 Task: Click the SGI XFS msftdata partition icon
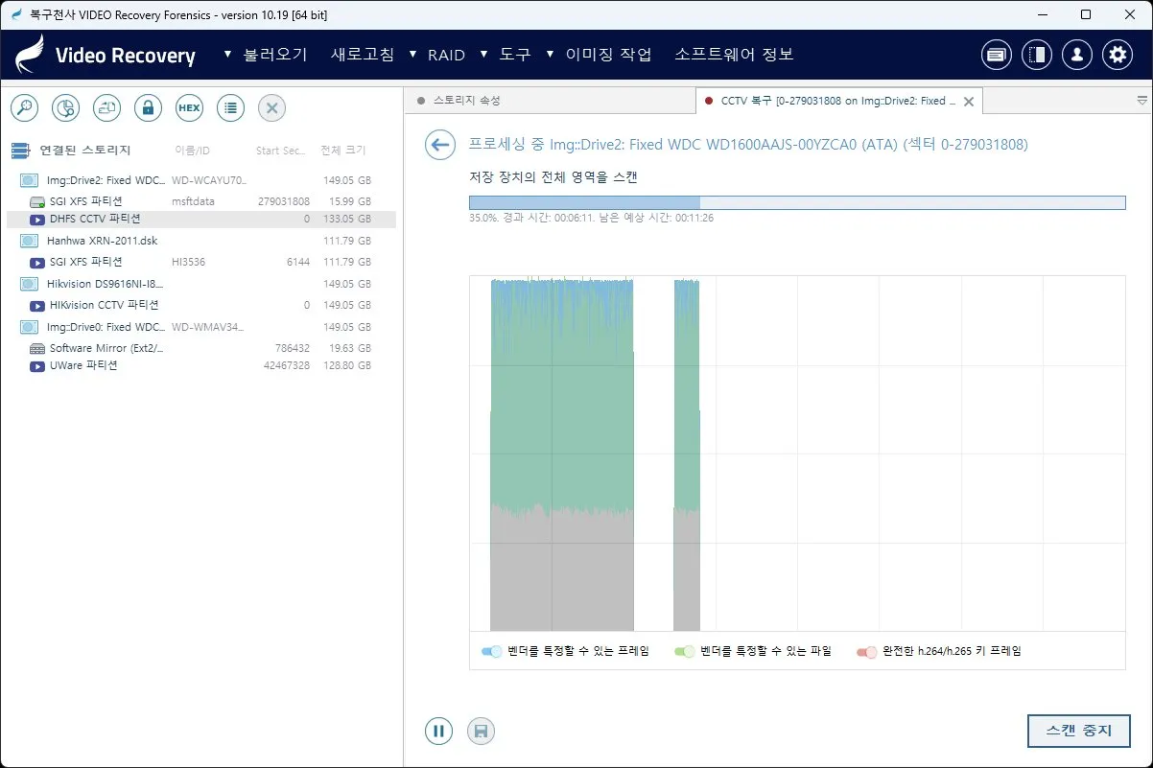(x=37, y=202)
